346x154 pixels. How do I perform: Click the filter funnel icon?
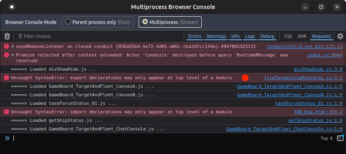click(20, 36)
